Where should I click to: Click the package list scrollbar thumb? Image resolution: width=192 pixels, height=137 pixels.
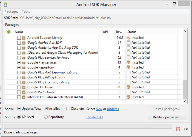pyautogui.click(x=185, y=89)
